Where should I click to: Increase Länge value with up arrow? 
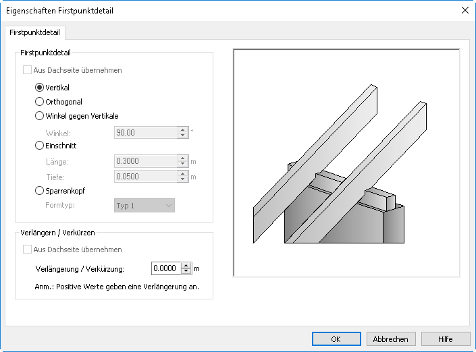183,158
